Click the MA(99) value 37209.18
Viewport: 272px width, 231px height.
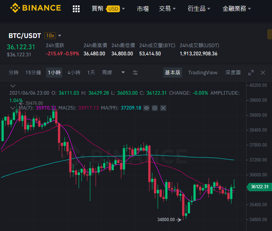pyautogui.click(x=131, y=108)
